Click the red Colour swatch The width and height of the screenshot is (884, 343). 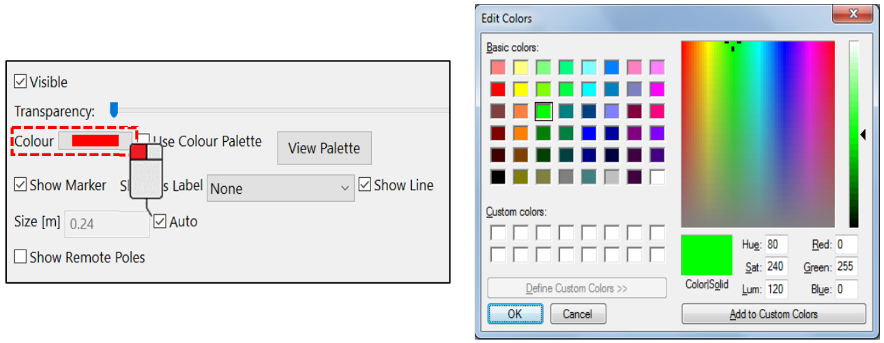pyautogui.click(x=95, y=141)
